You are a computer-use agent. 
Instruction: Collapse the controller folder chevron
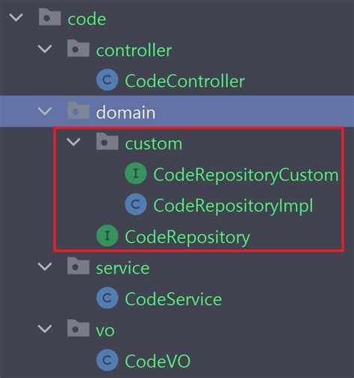pyautogui.click(x=45, y=48)
